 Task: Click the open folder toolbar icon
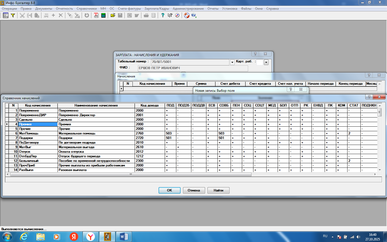point(113,15)
